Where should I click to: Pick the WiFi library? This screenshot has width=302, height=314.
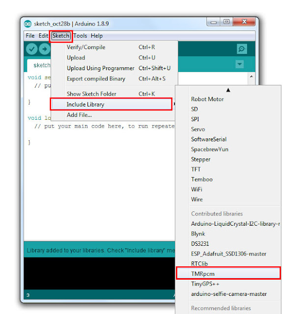[x=228, y=189]
